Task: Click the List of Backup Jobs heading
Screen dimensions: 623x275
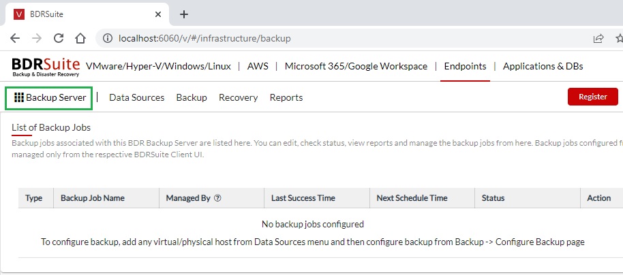Action: 51,127
